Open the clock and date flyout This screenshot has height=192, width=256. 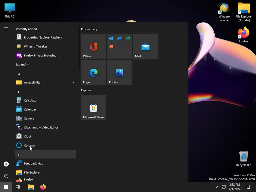pos(234,187)
